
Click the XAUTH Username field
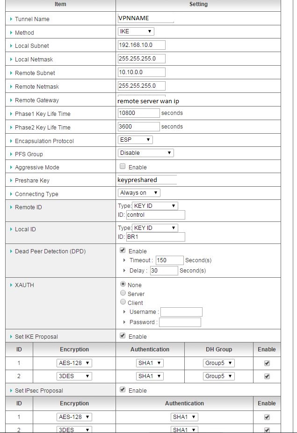[x=181, y=312]
